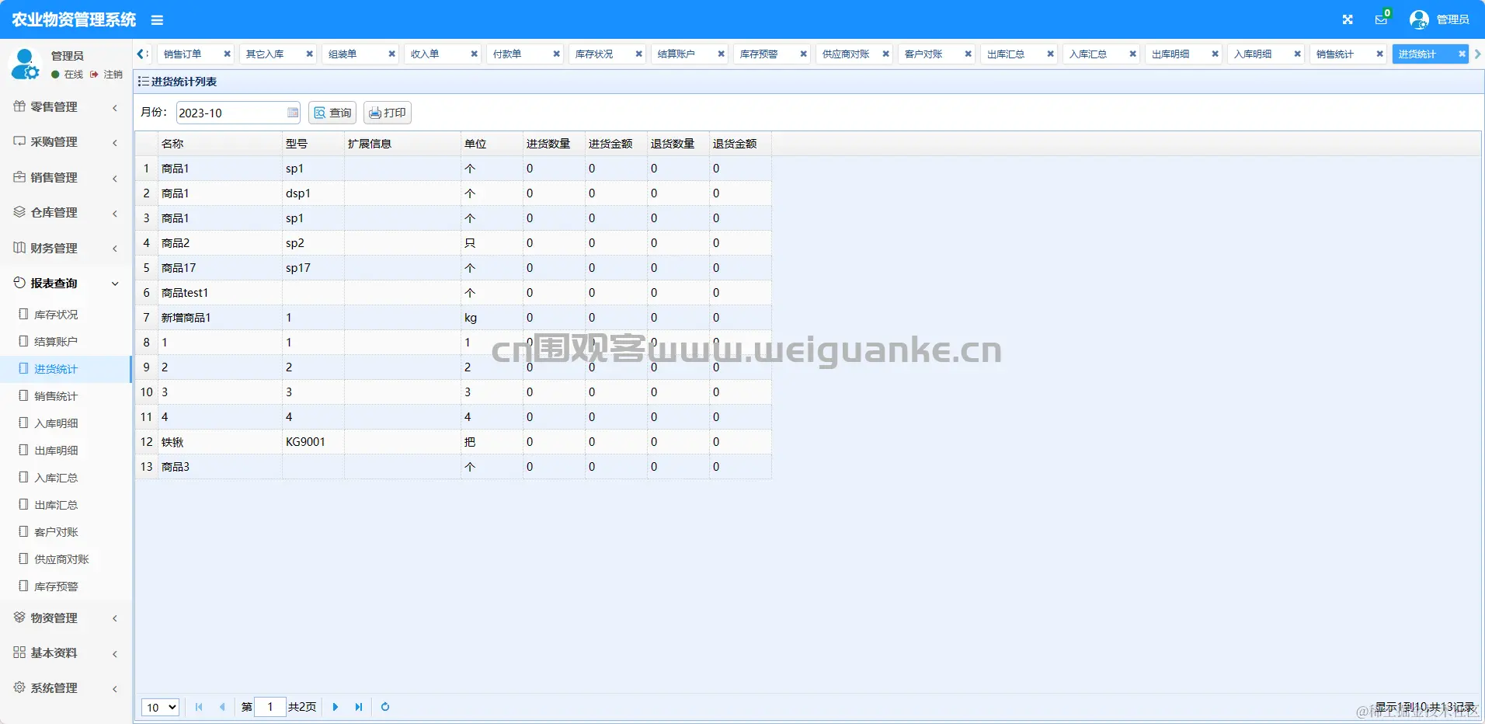
Task: Expand the 零售管理 menu
Action: tap(65, 106)
